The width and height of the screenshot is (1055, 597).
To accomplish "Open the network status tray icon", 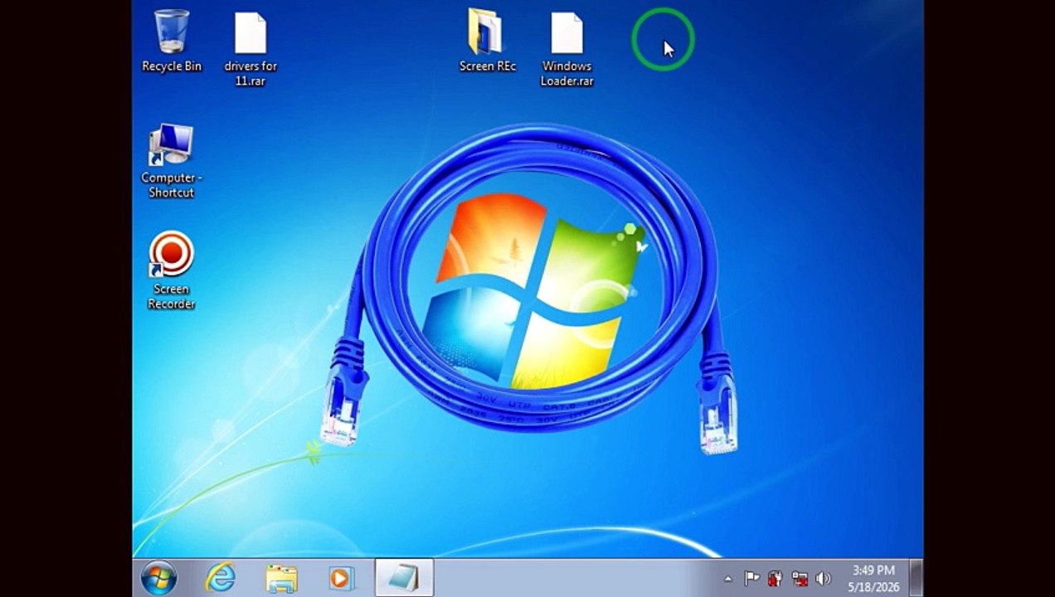I will [x=800, y=578].
